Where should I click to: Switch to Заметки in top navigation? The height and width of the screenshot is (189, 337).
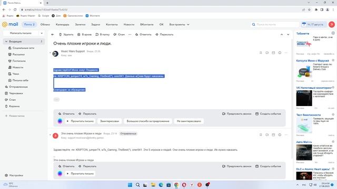tap(80, 25)
